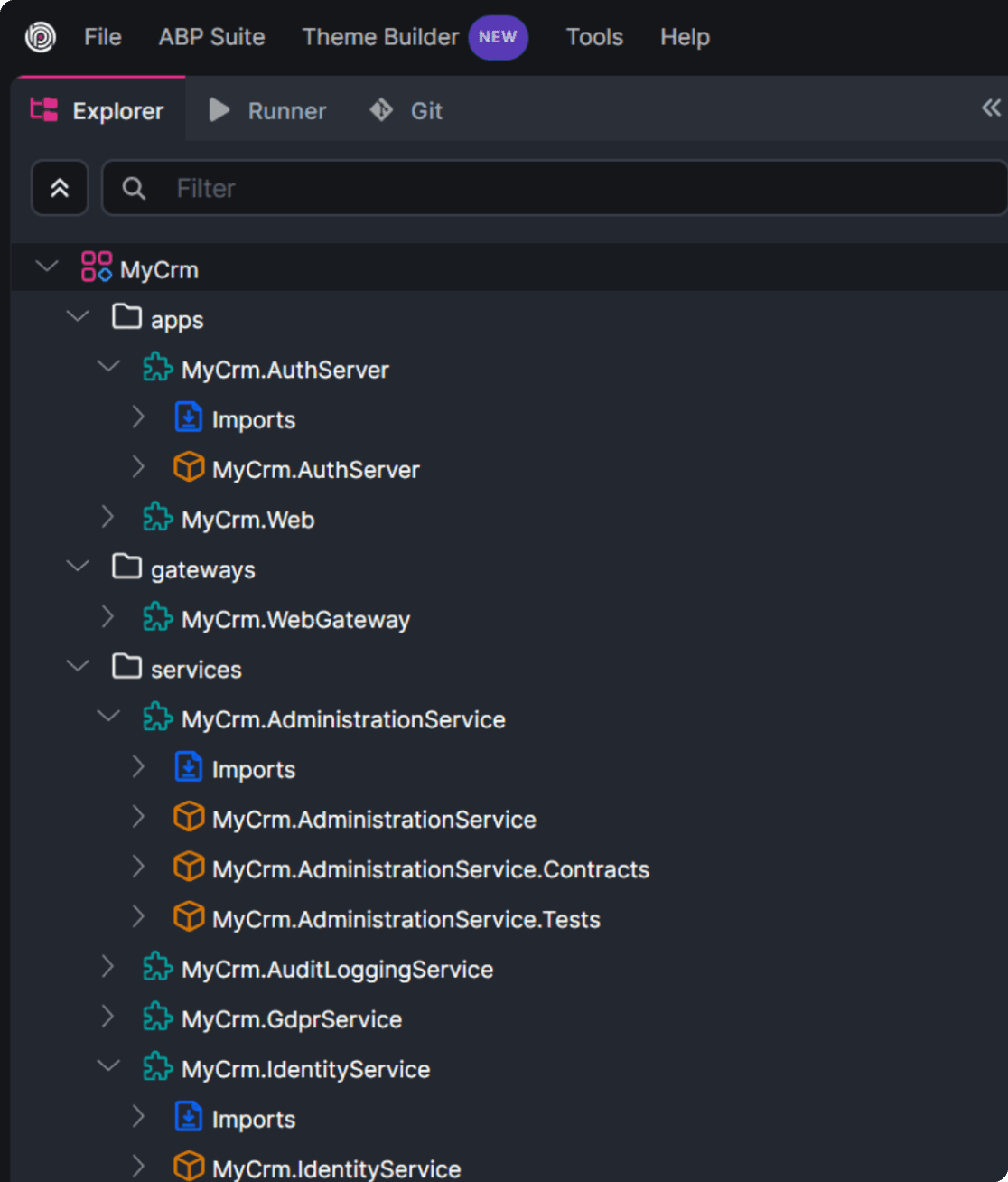Click the MyCrm.AuthServer package box icon
The image size is (1008, 1182).
click(188, 467)
